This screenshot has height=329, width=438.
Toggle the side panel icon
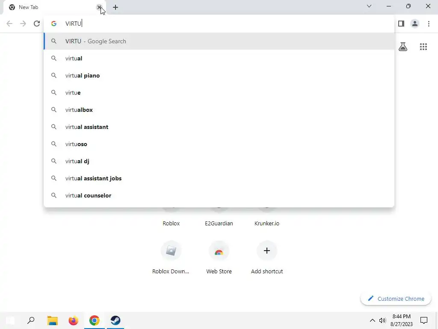[x=401, y=24]
